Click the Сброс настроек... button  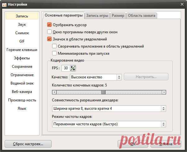click(x=28, y=144)
